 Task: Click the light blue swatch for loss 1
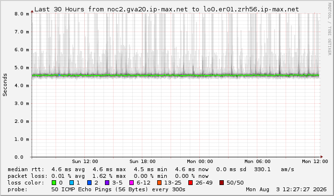(x=71, y=183)
